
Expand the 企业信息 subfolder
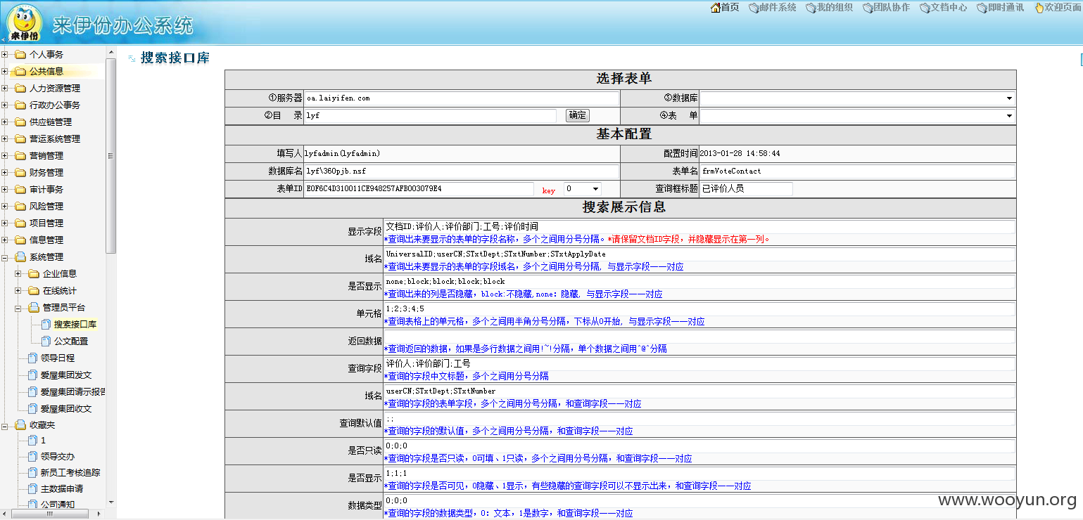[18, 273]
